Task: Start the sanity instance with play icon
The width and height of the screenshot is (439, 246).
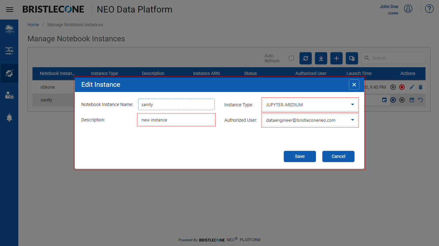Action: click(x=393, y=100)
